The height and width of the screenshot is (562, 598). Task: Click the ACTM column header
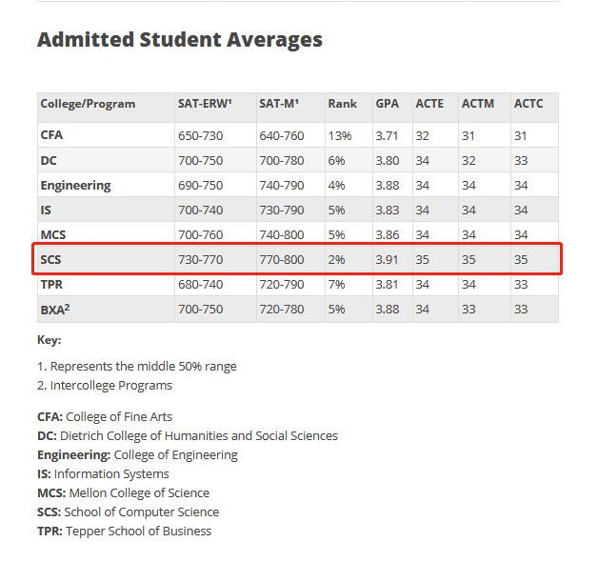(478, 104)
